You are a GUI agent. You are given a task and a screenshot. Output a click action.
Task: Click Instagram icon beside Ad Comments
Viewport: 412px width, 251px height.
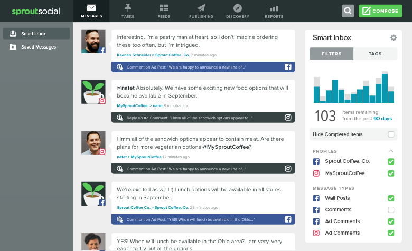point(316,233)
